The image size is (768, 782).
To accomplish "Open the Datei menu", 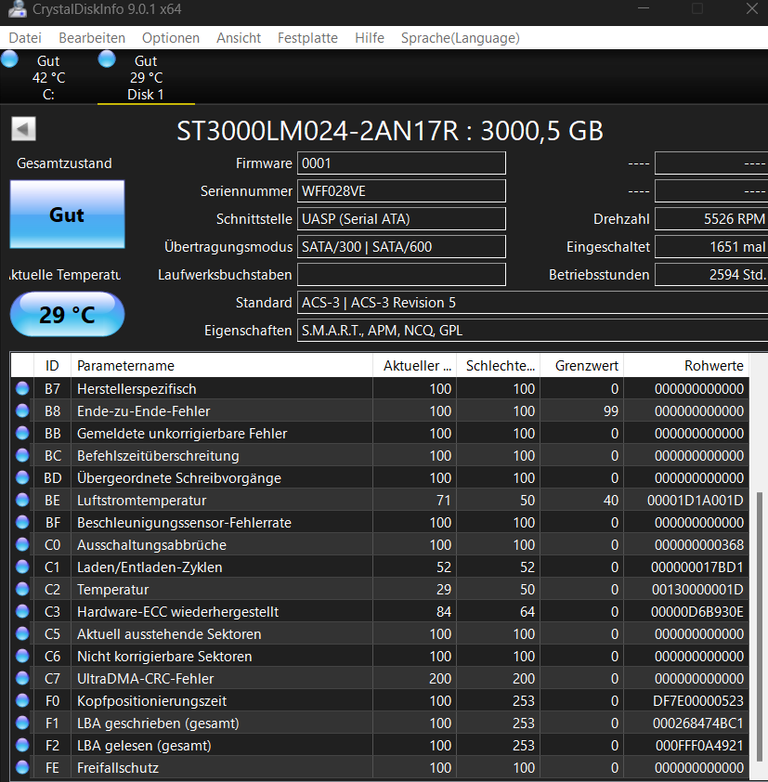I will click(25, 38).
